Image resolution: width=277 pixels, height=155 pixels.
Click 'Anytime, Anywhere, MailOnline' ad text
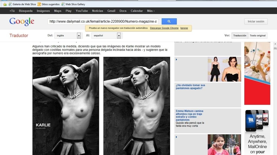pyautogui.click(x=258, y=144)
